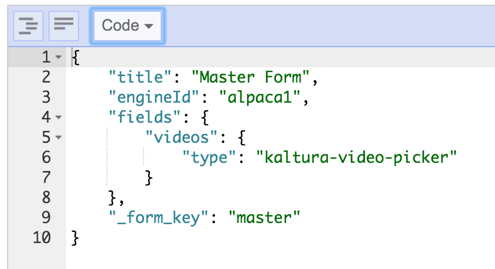Collapse the "videos" block on line 5
Screen dimensions: 495x269
[58, 138]
